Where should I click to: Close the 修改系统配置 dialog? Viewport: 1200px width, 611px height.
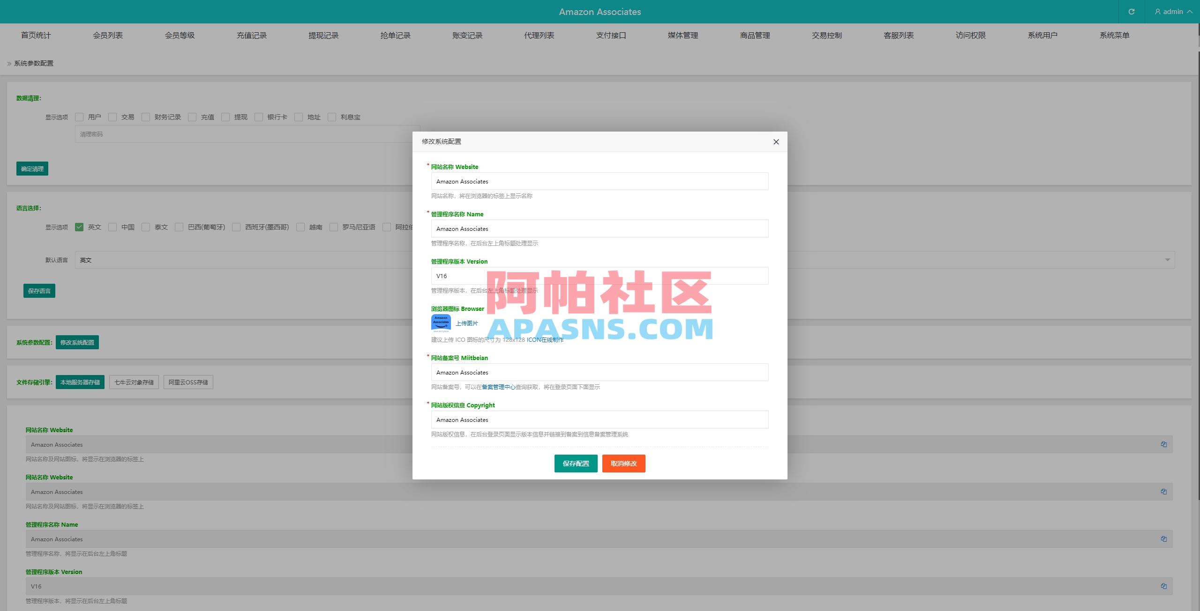776,141
